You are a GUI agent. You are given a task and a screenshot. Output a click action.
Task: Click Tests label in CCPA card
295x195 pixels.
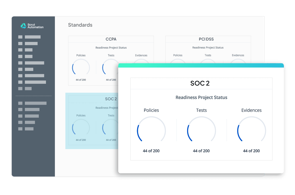pos(111,55)
